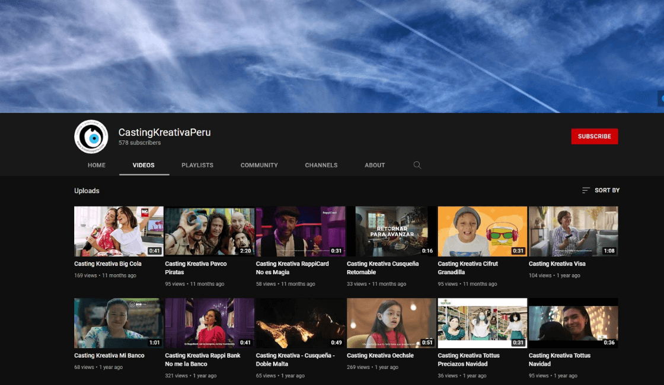The height and width of the screenshot is (385, 664).
Task: Click the Casting Kreativa Big Cola title
Action: (x=107, y=264)
